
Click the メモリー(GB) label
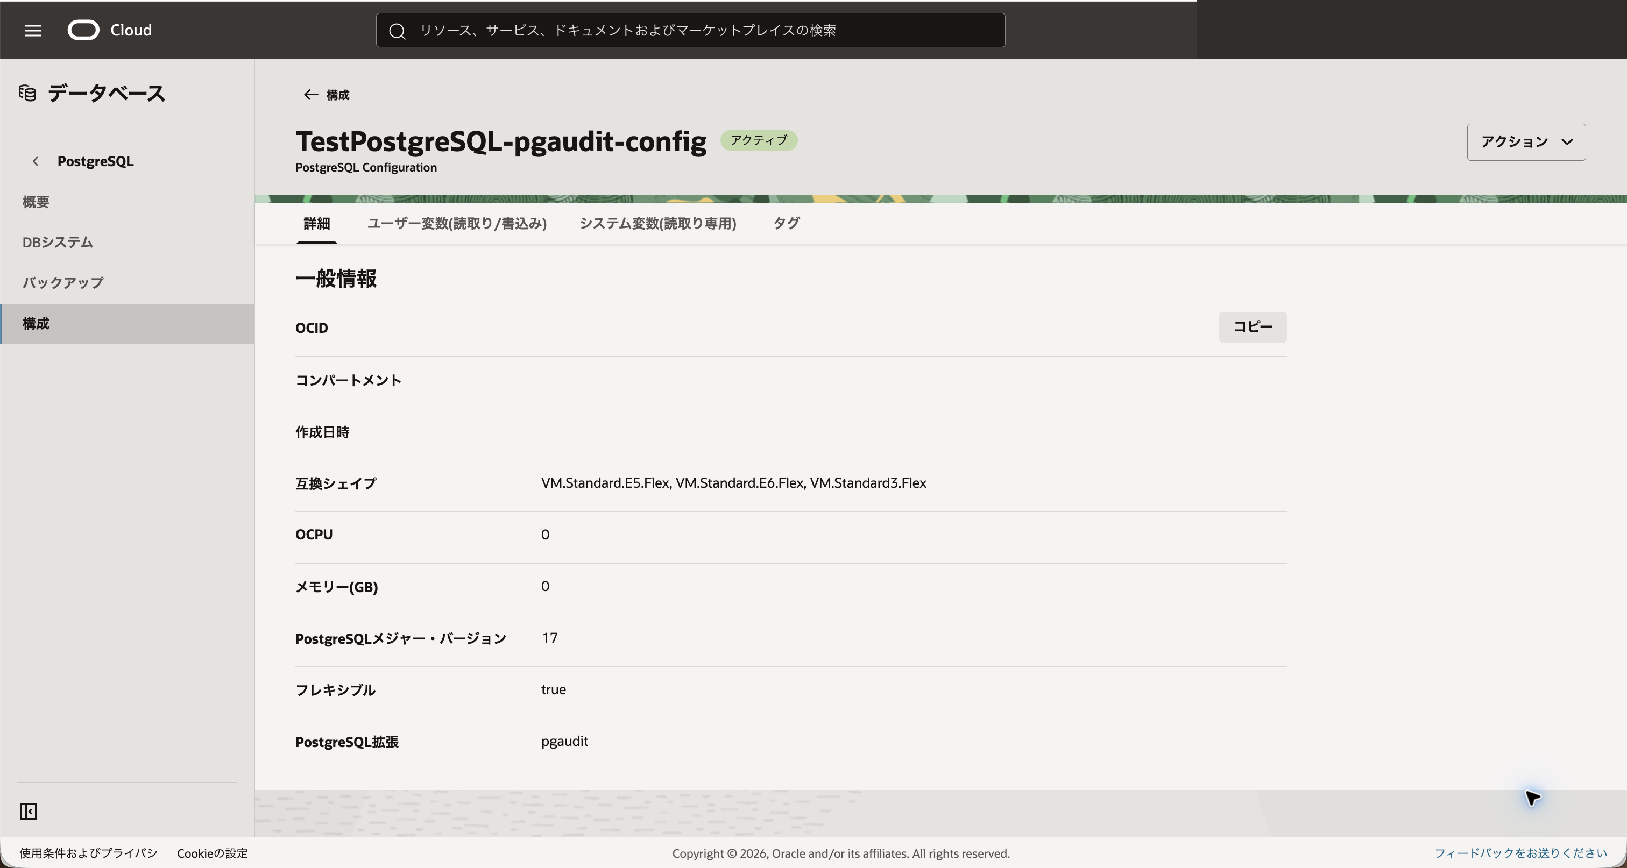click(337, 587)
